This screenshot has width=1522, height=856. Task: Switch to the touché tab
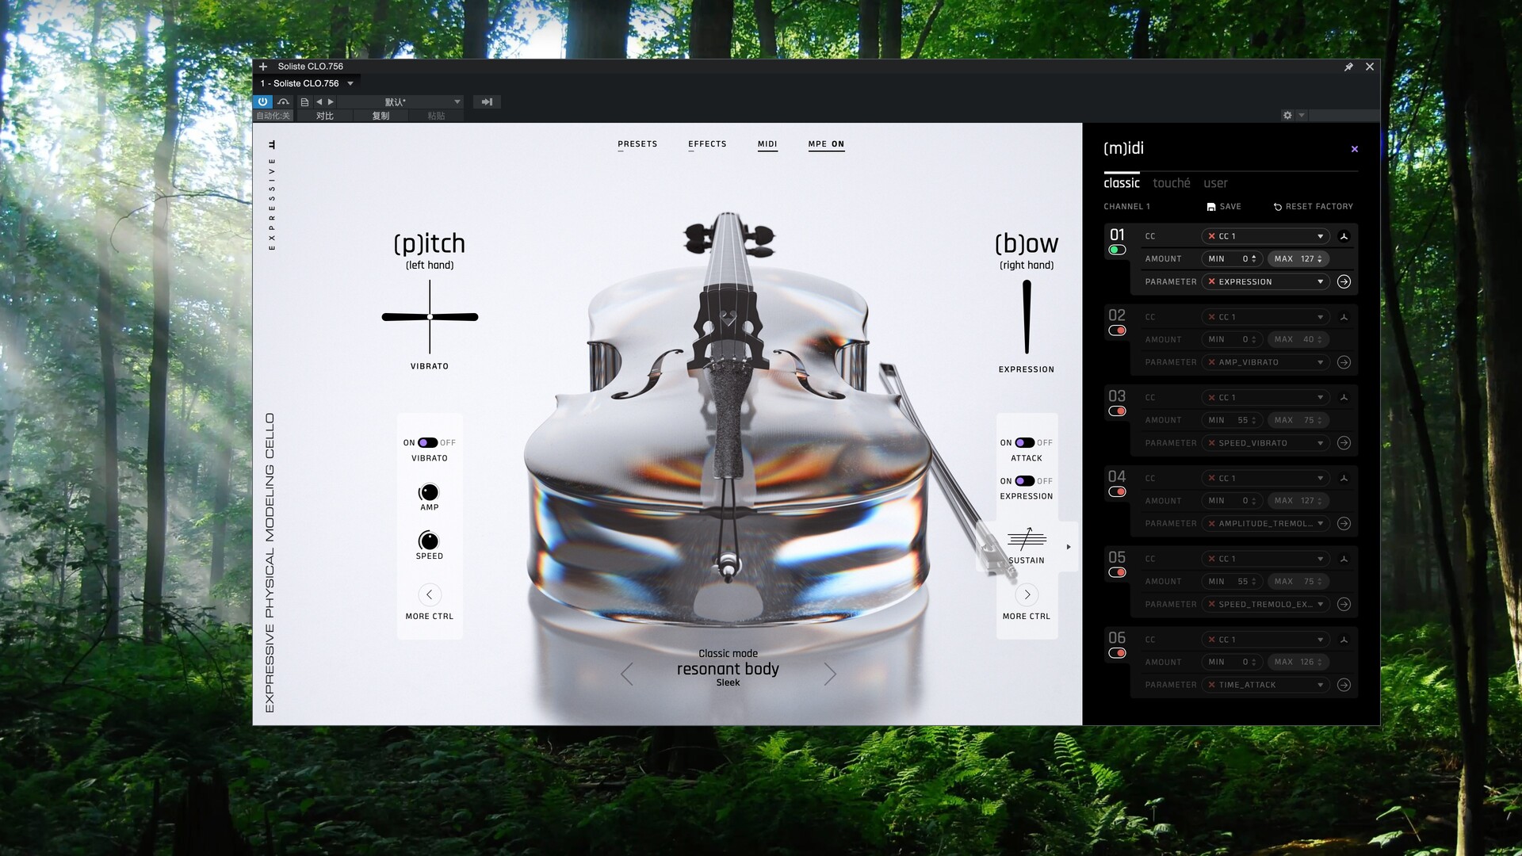pyautogui.click(x=1171, y=183)
